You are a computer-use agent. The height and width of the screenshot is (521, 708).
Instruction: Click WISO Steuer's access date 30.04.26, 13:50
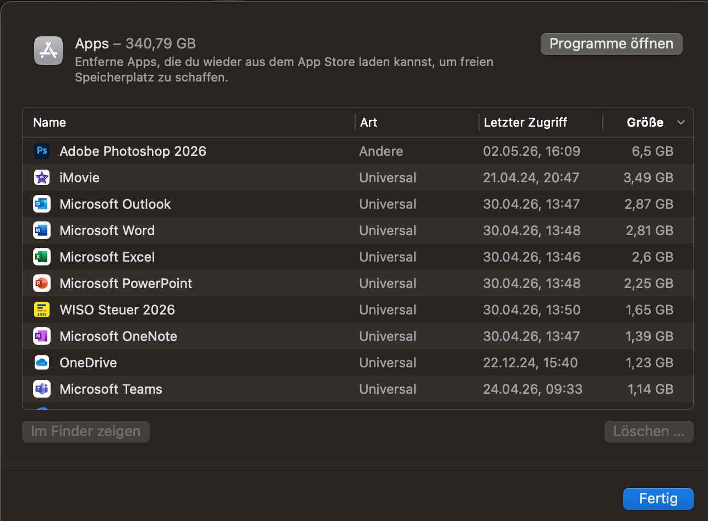pos(531,310)
